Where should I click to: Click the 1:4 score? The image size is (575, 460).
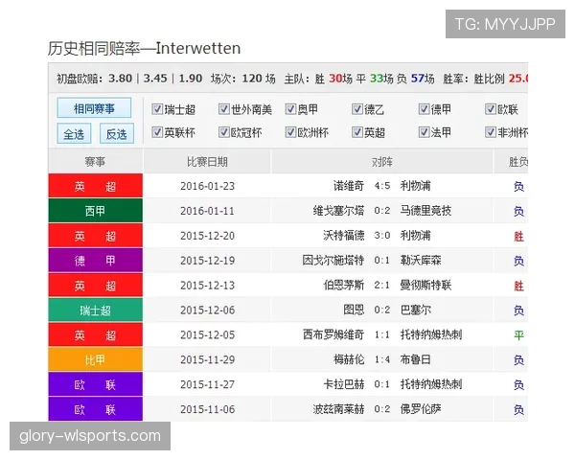(382, 359)
